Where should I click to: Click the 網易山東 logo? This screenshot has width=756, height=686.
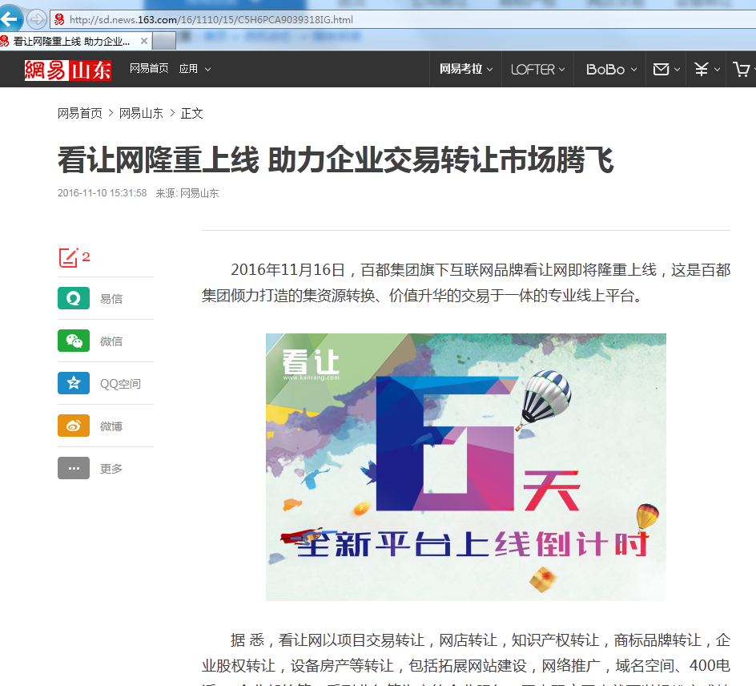(x=67, y=69)
